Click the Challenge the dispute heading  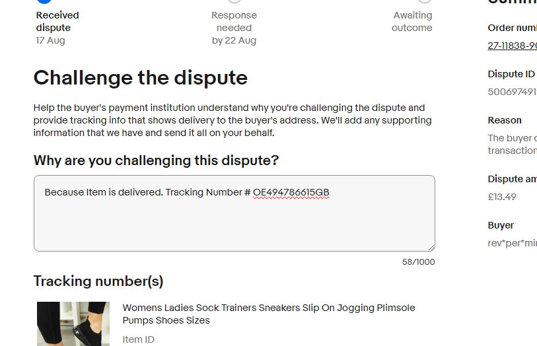point(141,78)
